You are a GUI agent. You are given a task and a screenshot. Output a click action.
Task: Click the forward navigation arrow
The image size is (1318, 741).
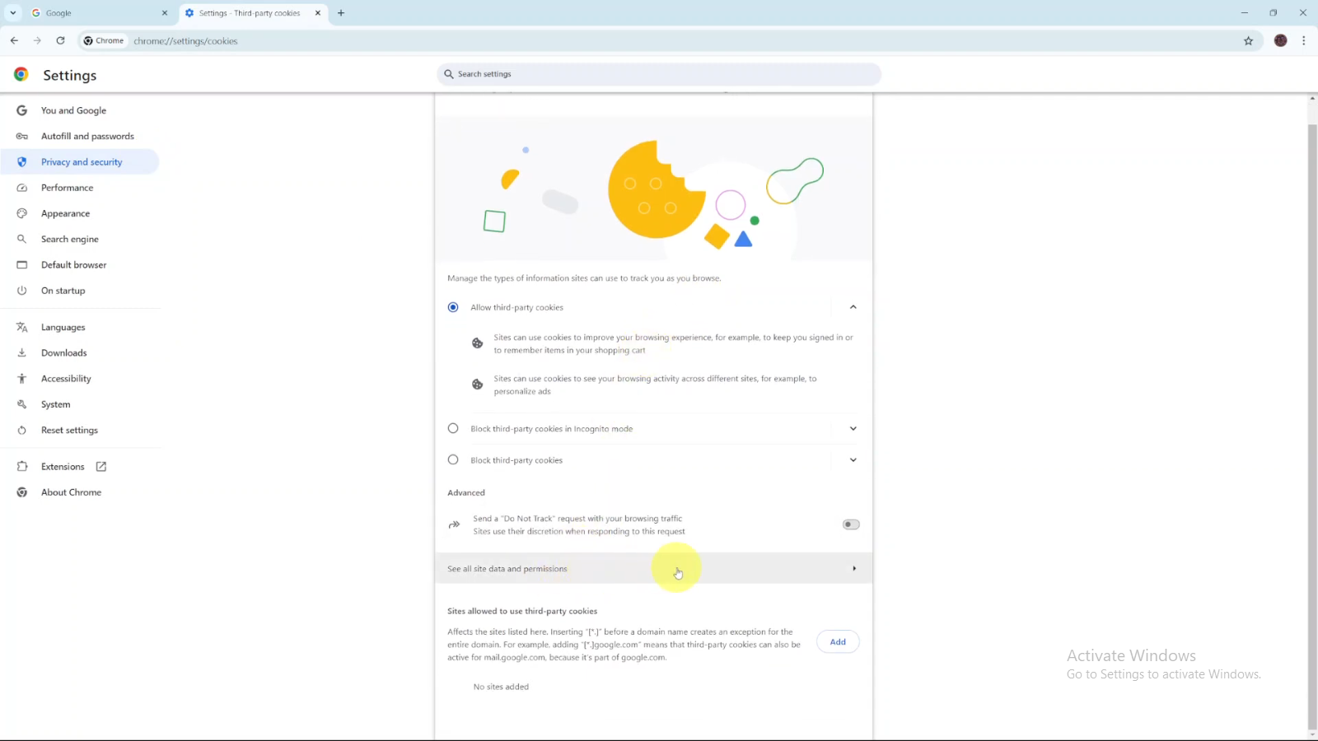[37, 40]
